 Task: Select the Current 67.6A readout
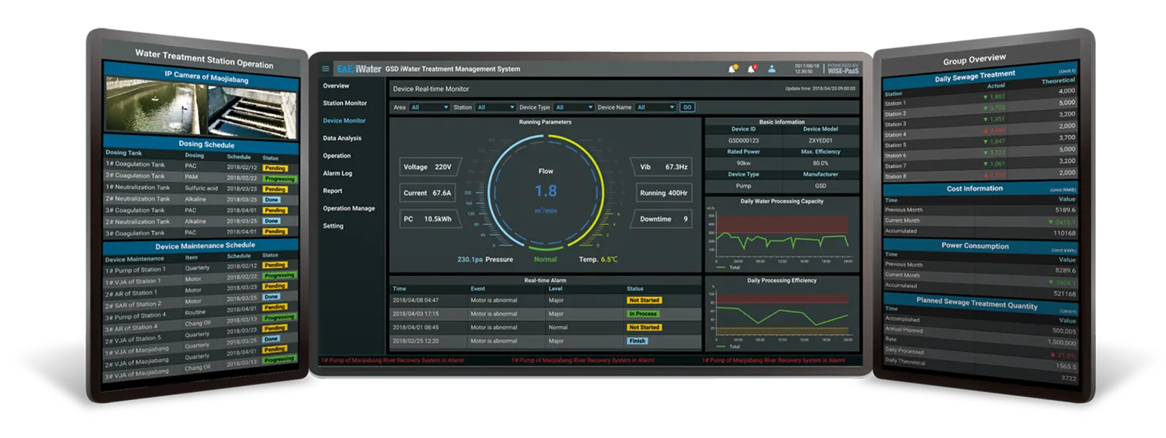click(x=428, y=193)
